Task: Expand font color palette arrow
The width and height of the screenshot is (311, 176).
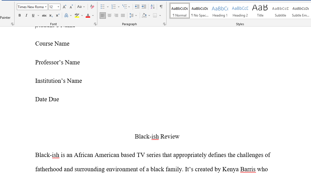Action: click(x=93, y=15)
